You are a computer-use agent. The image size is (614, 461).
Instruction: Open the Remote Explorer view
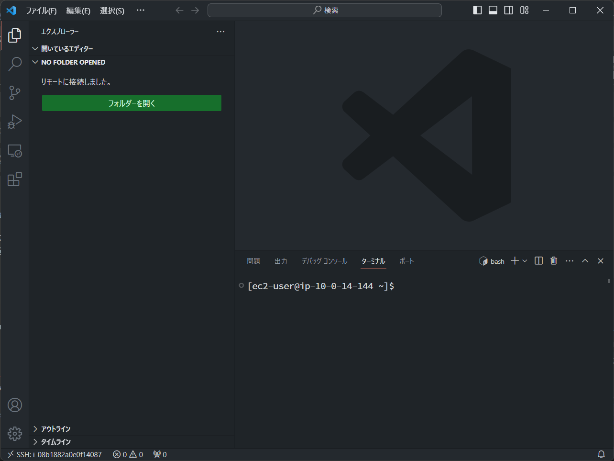(15, 151)
